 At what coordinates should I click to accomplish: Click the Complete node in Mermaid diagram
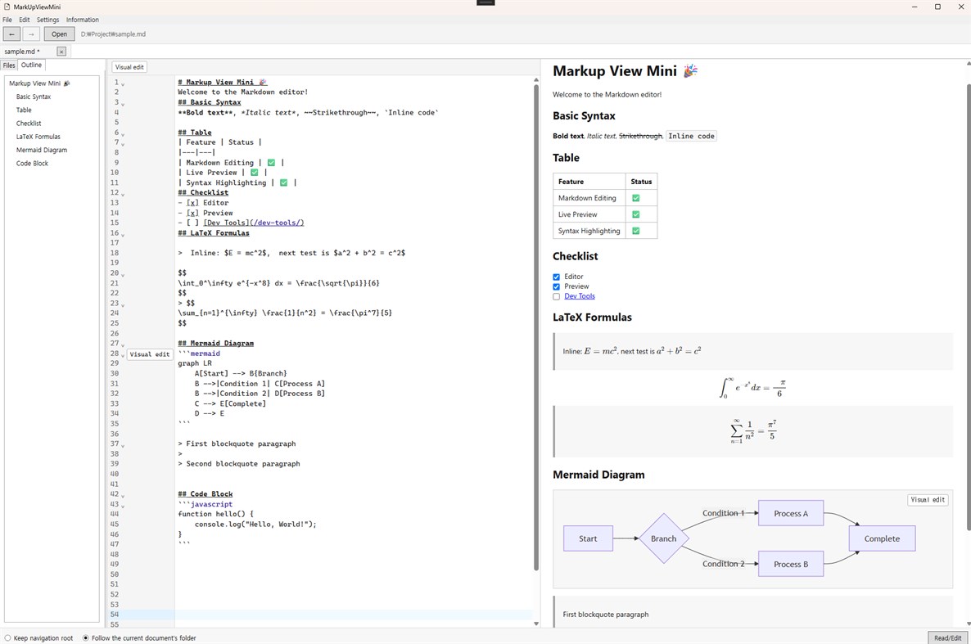pyautogui.click(x=882, y=538)
